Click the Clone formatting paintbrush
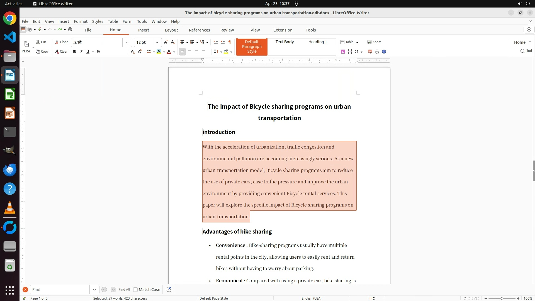This screenshot has height=301, width=535. [x=62, y=42]
